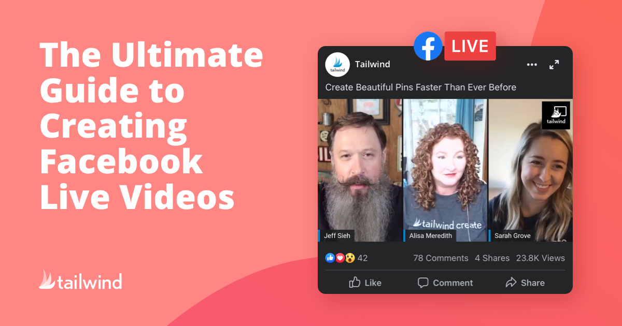Click the Comment speech bubble icon

point(422,283)
